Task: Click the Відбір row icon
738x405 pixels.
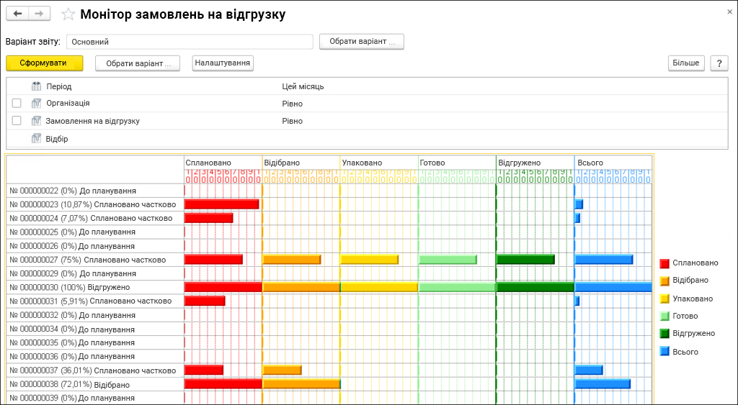Action: (36, 139)
